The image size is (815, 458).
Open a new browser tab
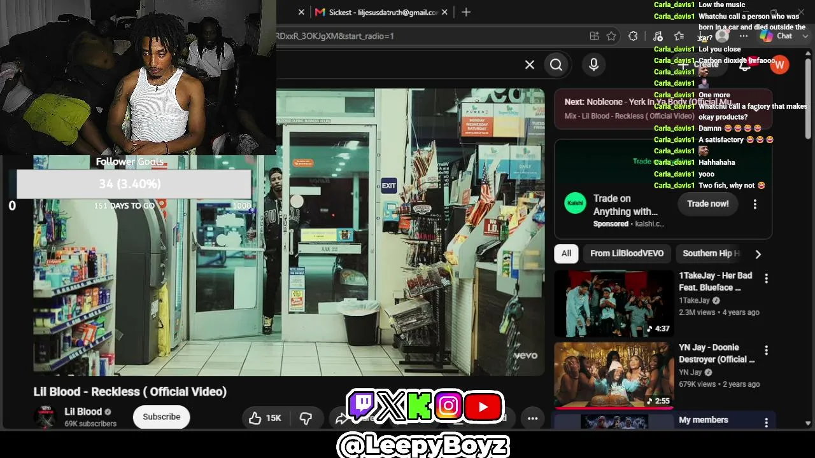466,12
